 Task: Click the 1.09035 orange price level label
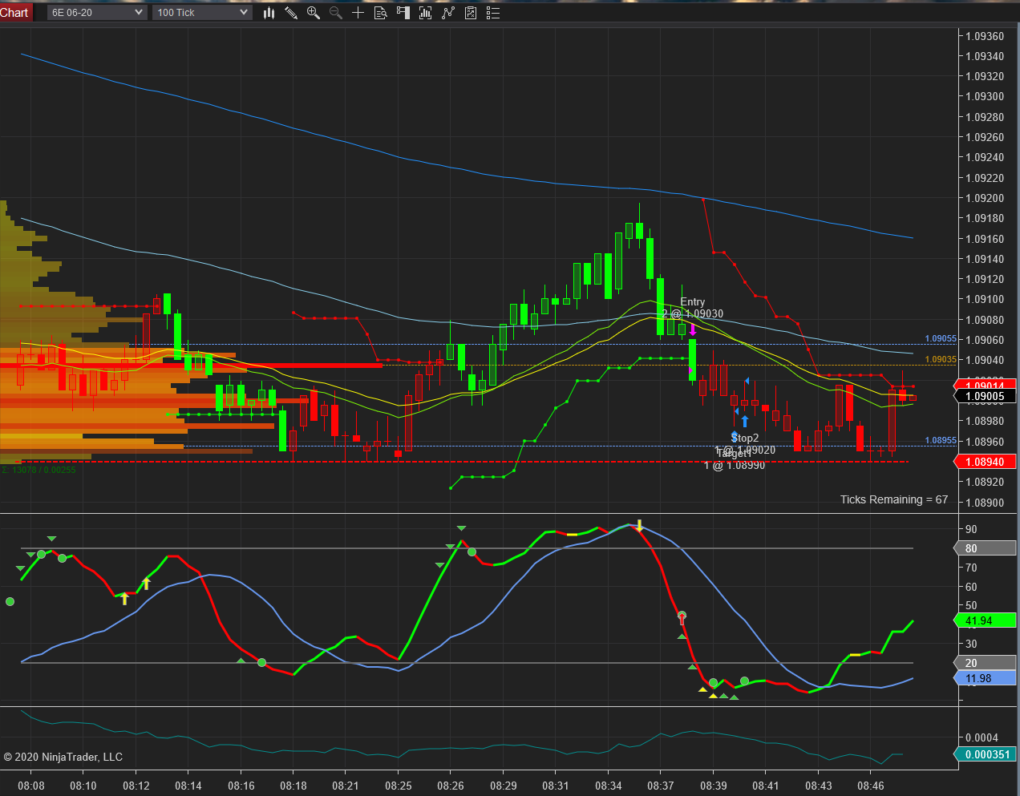click(x=941, y=359)
